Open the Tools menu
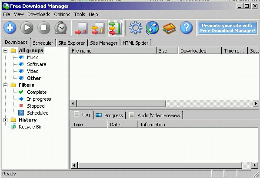Screen dimensions: 260x178 coord(80,14)
